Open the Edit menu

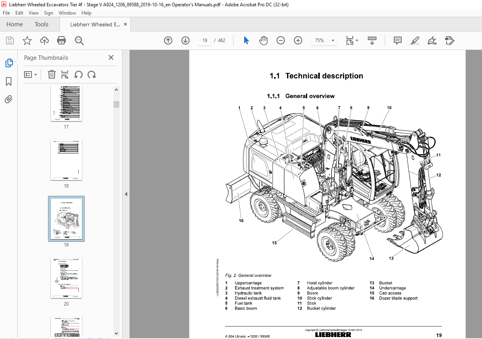tap(19, 13)
